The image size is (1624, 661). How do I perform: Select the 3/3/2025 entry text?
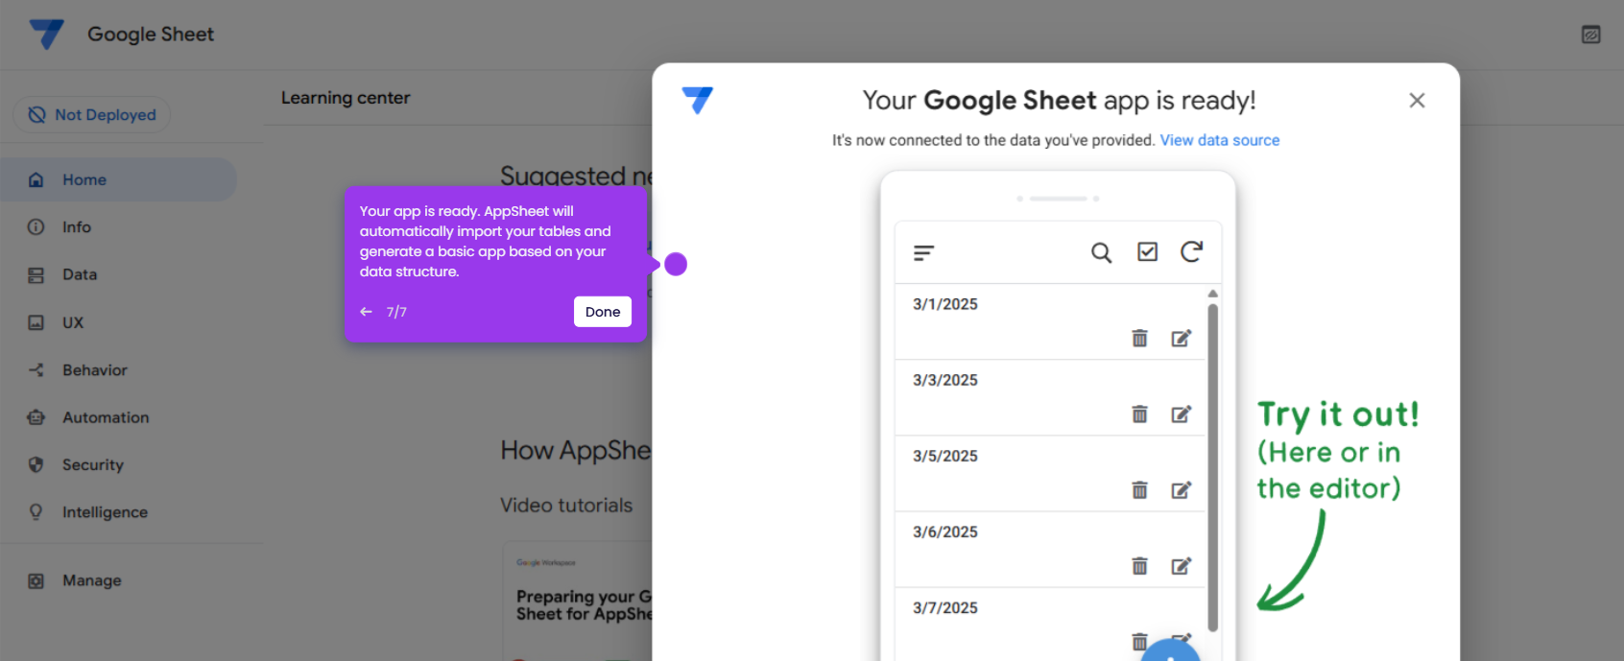945,380
